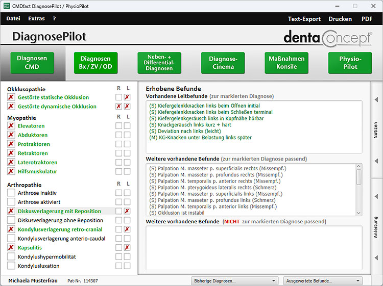Viewport: 383px width, 286px height.
Task: Export as PDF from the top bar
Action: coord(367,19)
